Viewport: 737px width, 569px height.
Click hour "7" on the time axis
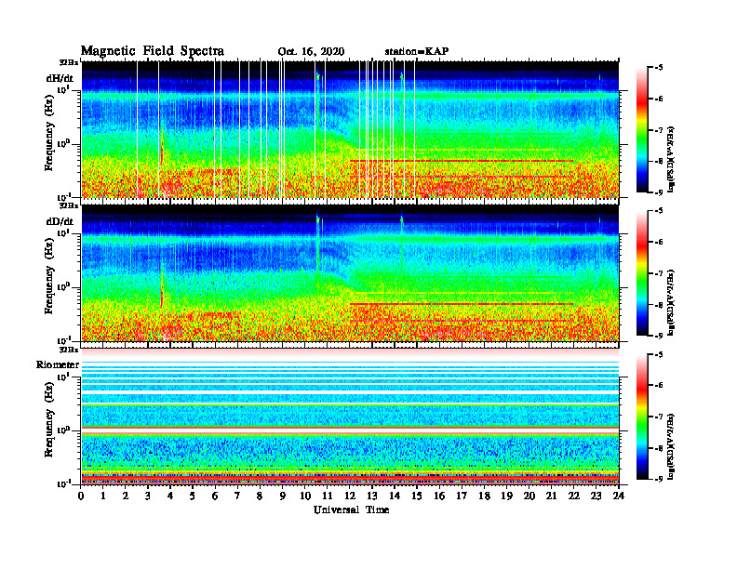[x=237, y=496]
